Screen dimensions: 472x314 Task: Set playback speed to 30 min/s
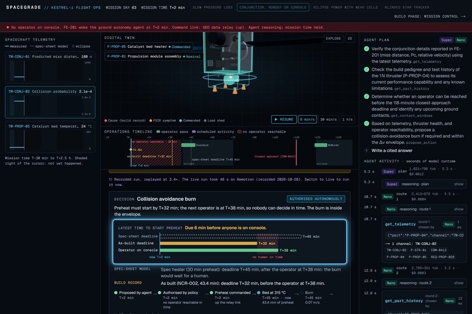328,119
